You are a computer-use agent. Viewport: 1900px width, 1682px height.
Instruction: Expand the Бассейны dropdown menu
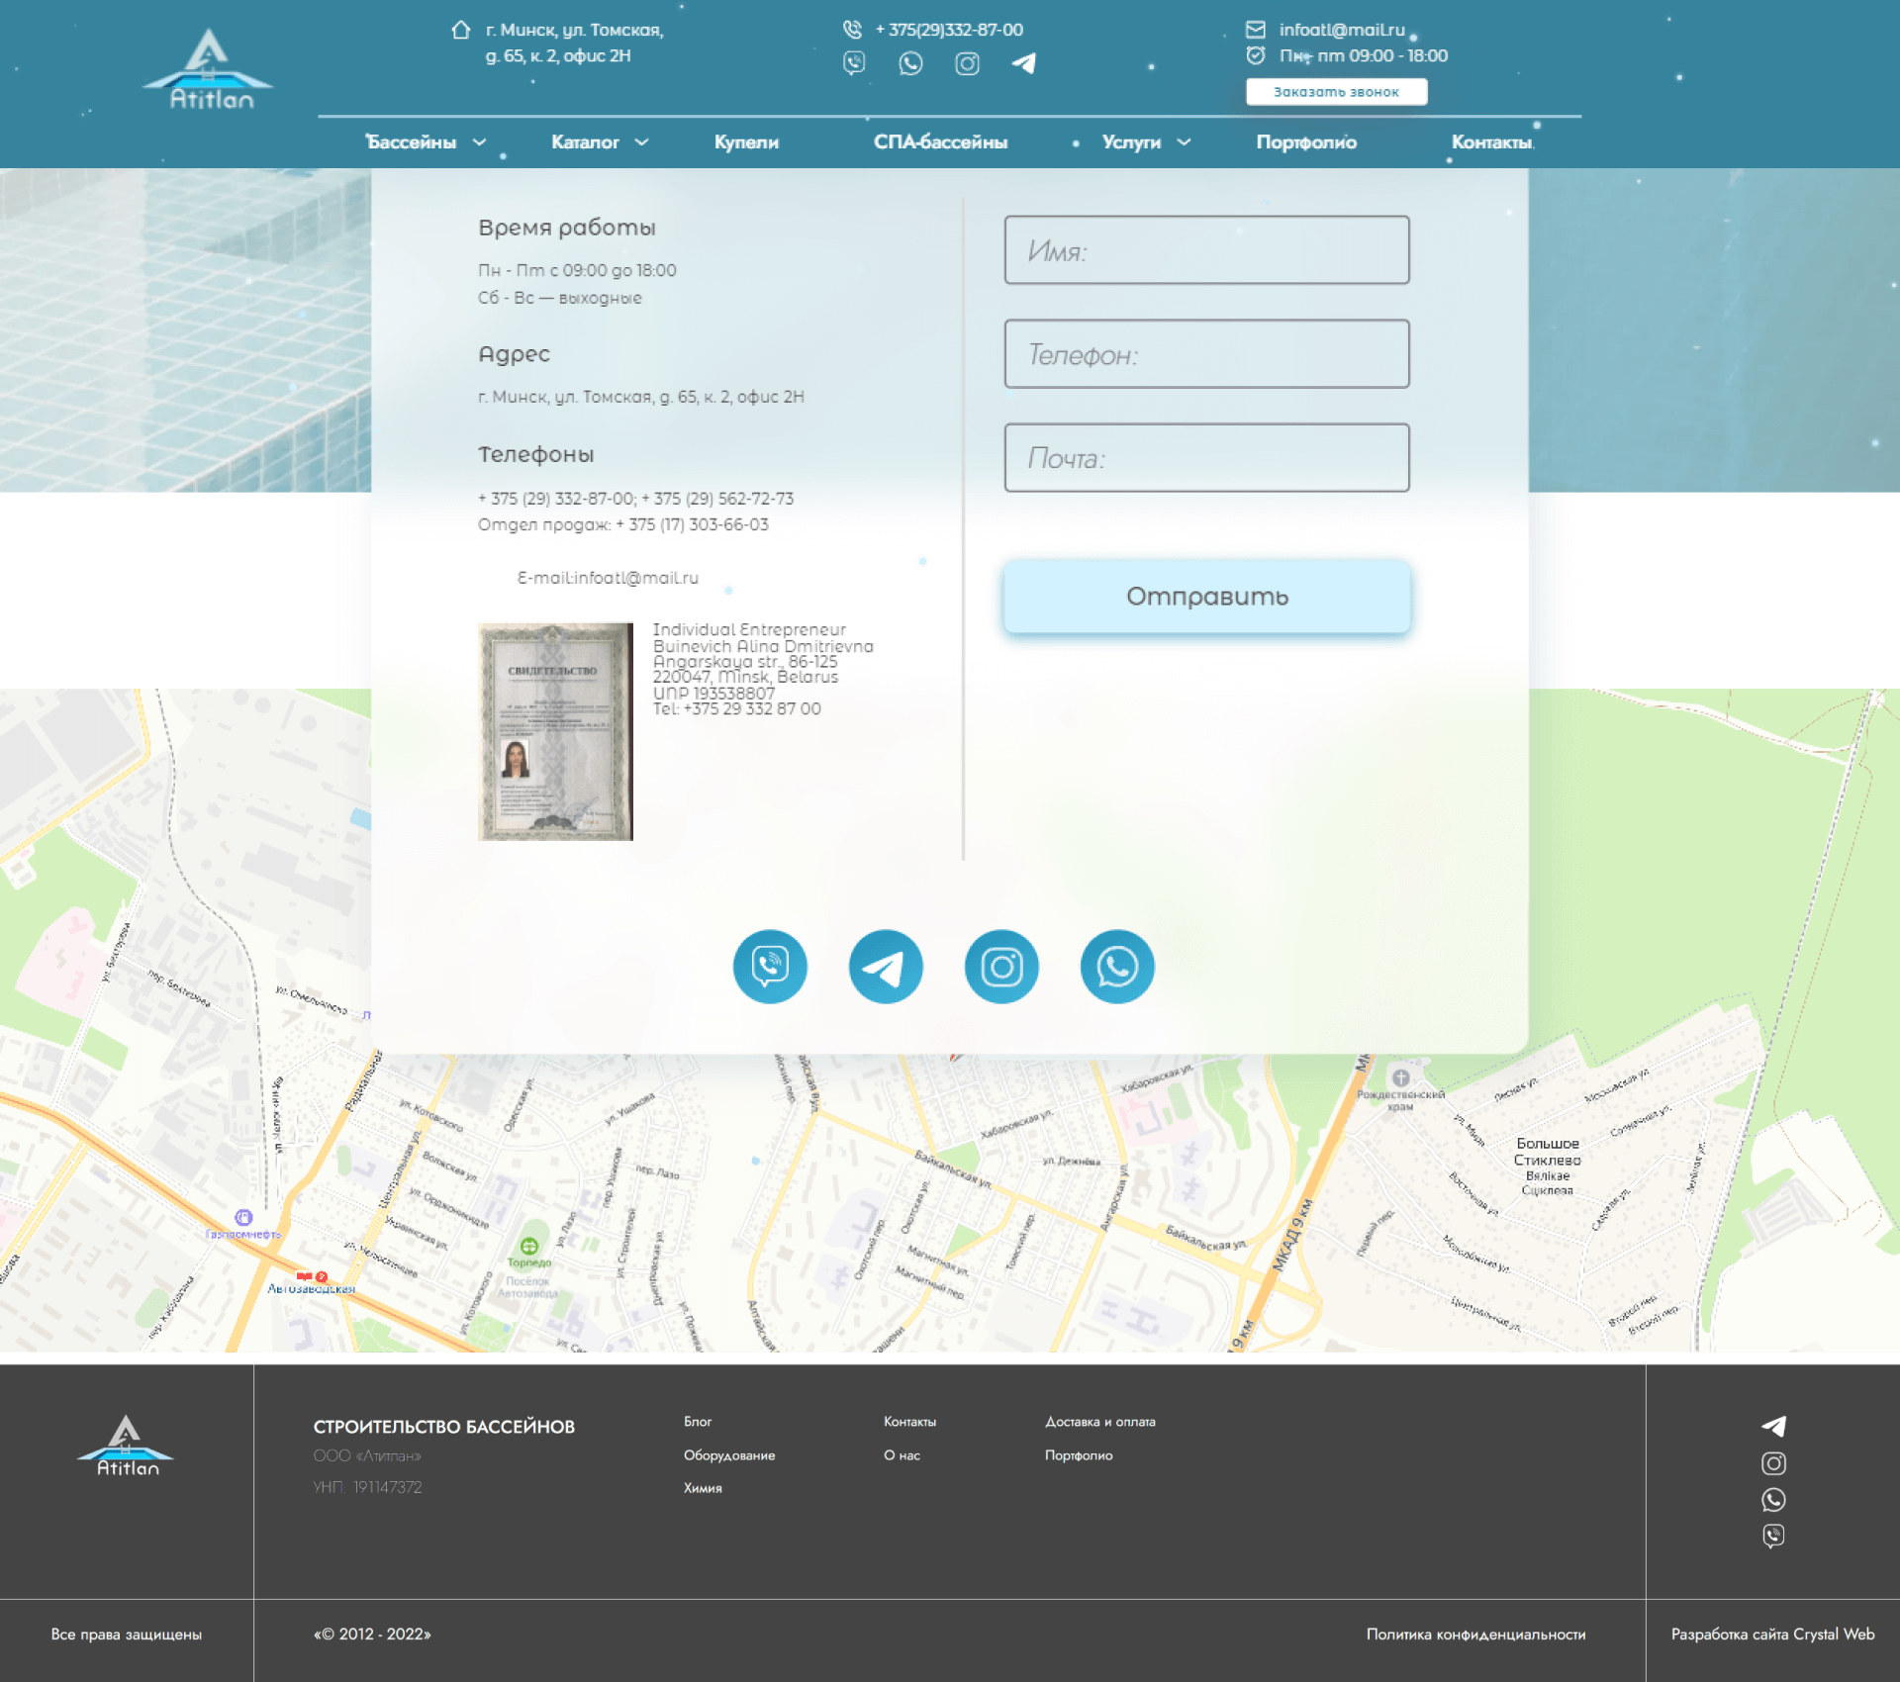(426, 142)
